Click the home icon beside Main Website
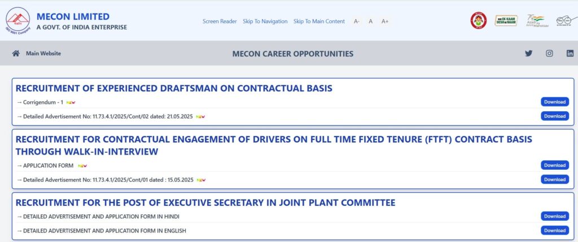 click(x=16, y=54)
